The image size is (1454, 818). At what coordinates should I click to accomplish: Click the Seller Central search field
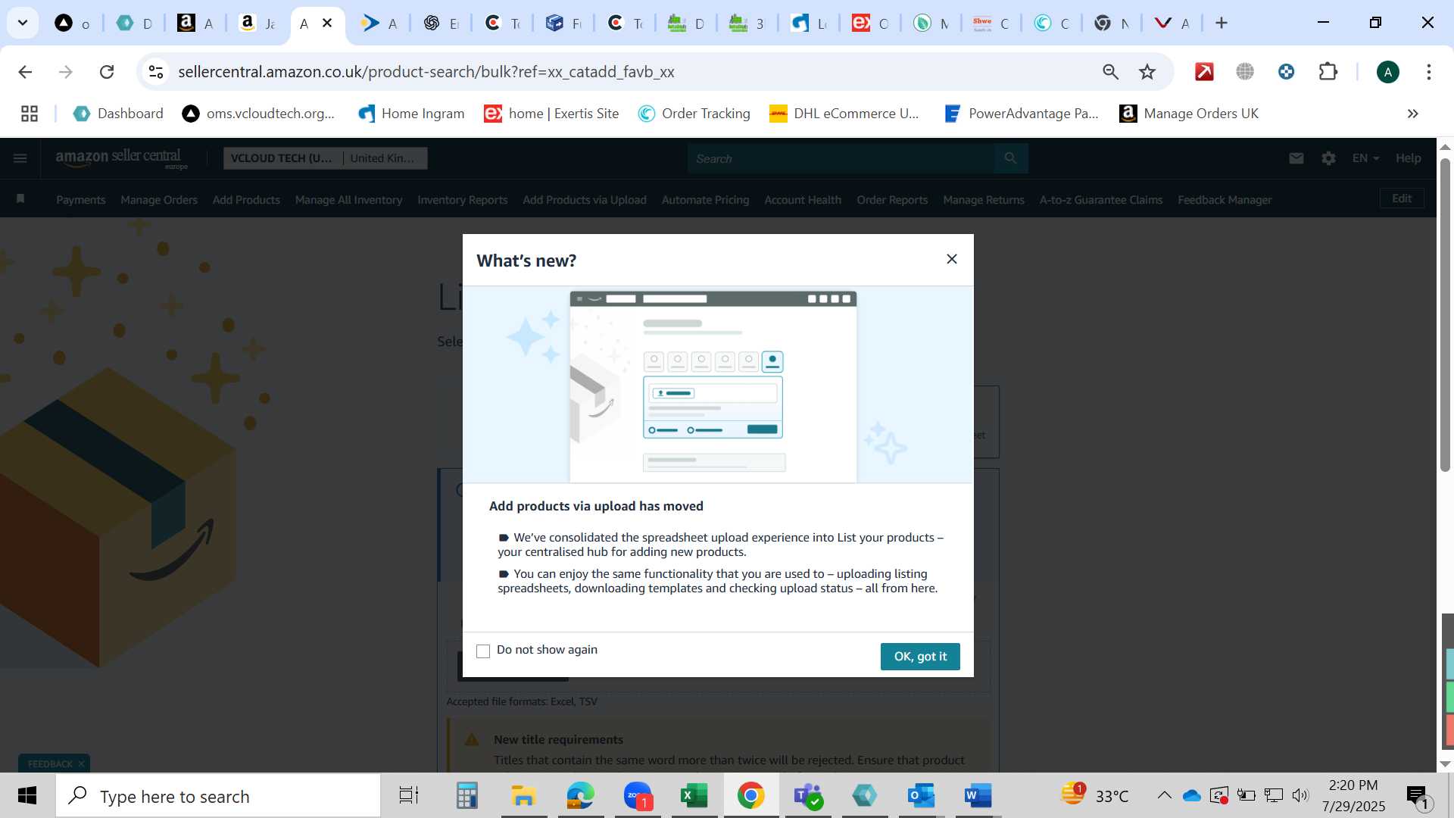tap(842, 159)
